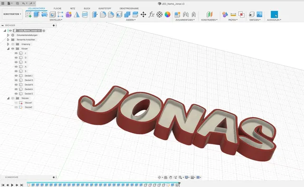Open the Konstruieren dropdown menu
Screen dimensions: 304x187
point(209,20)
